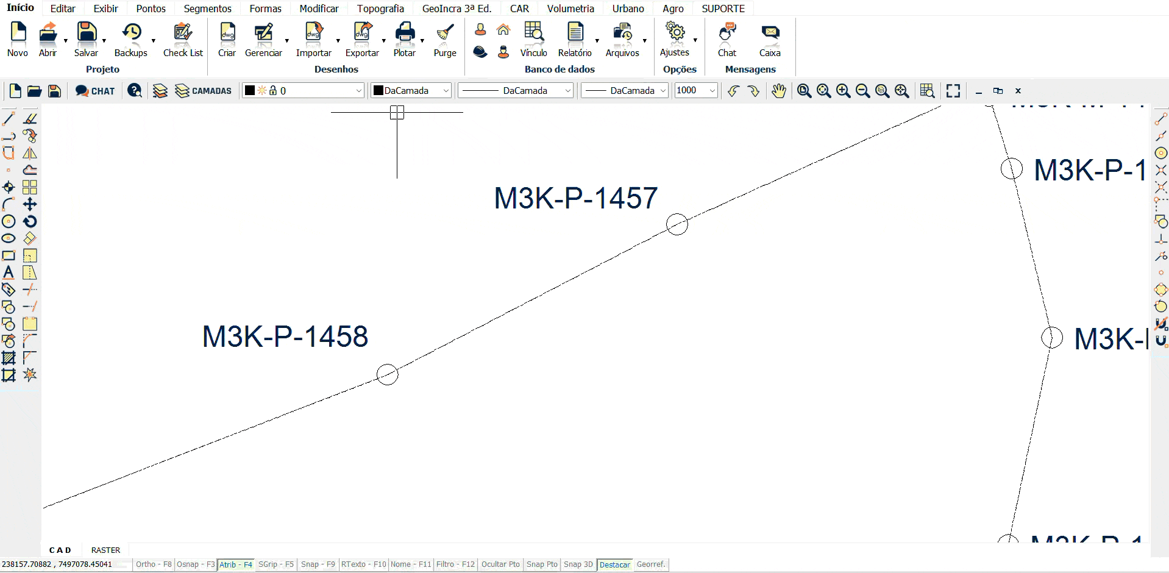This screenshot has width=1169, height=573.
Task: Click the Snap 3D status button
Action: pyautogui.click(x=578, y=564)
